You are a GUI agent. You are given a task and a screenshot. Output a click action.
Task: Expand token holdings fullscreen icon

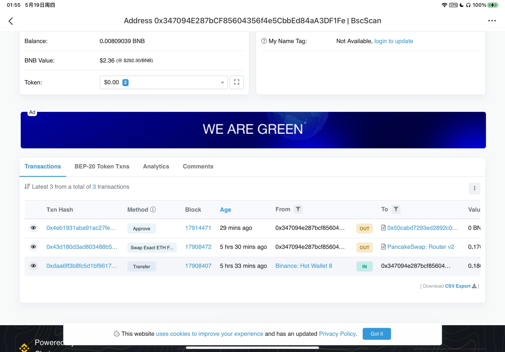pos(236,82)
